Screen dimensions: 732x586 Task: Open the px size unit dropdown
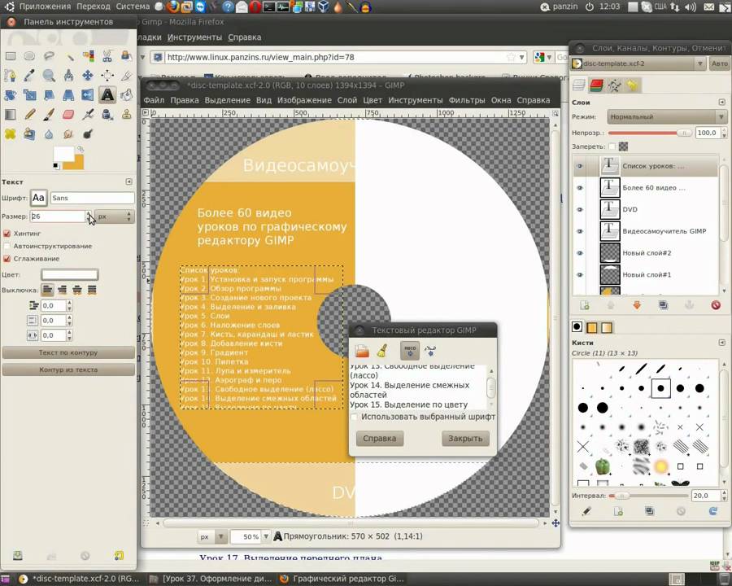pos(112,216)
